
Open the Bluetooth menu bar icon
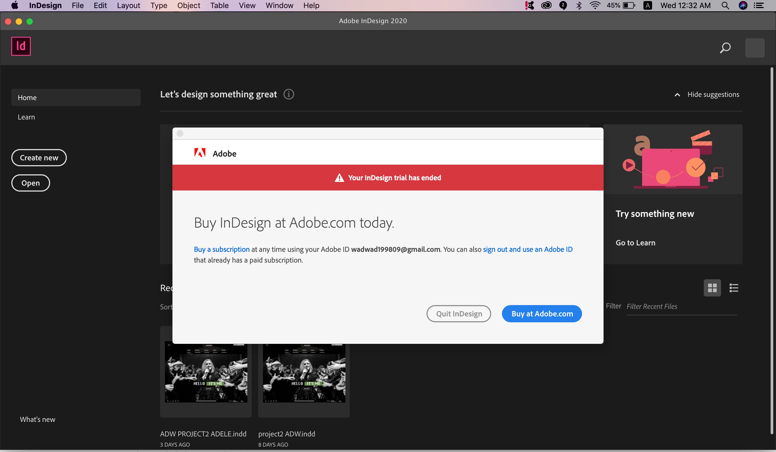tap(579, 5)
